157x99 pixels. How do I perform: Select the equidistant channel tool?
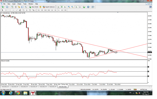[x=20, y=10]
